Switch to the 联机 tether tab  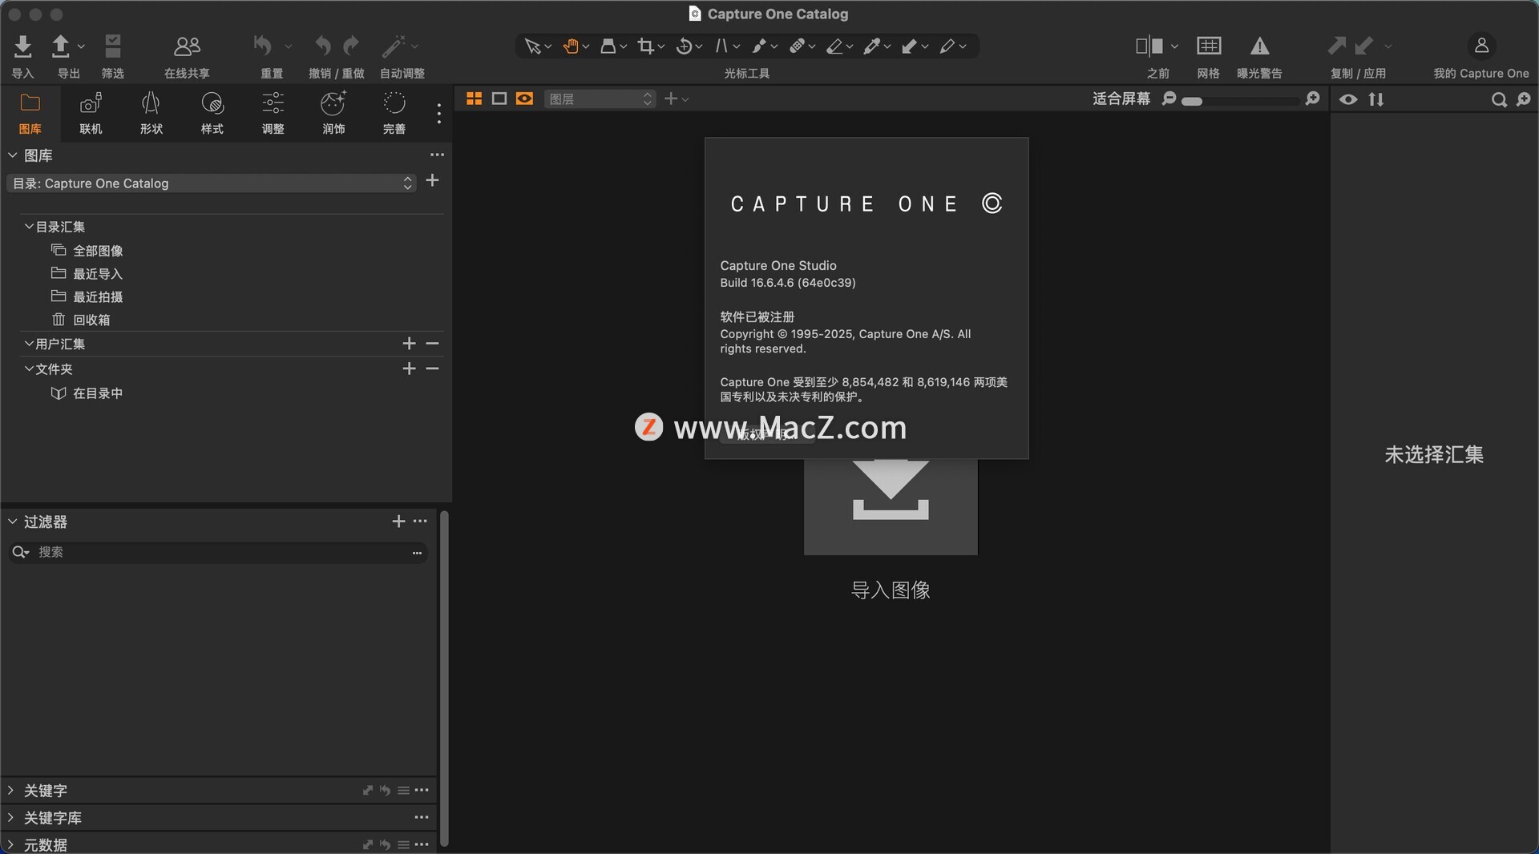click(91, 113)
